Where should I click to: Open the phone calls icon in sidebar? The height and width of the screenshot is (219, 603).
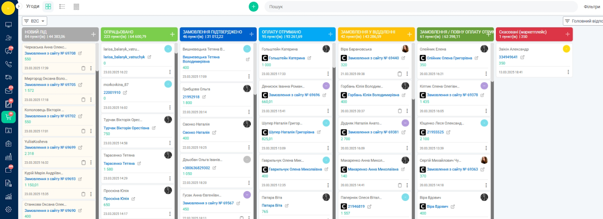pyautogui.click(x=8, y=64)
